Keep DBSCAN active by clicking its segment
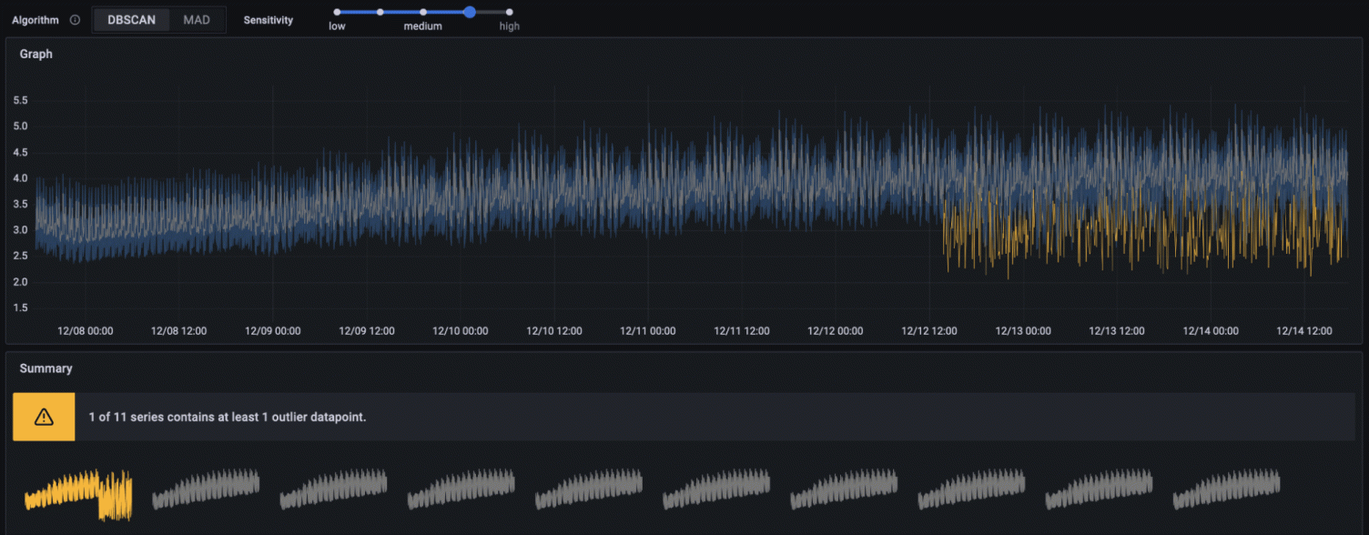This screenshot has width=1369, height=535. [131, 19]
